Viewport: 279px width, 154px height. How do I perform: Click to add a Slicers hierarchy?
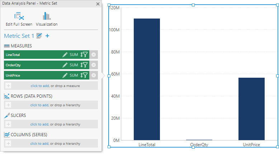tap(39, 124)
